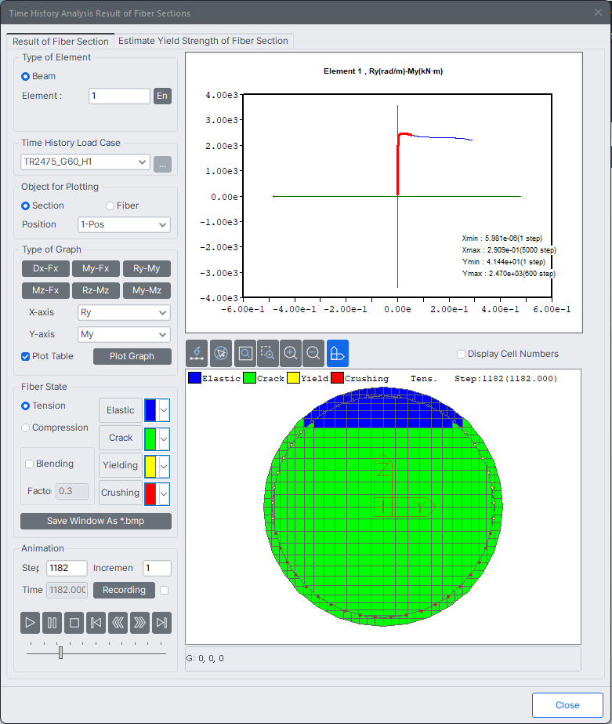Click the red Crushing color swatch

pyautogui.click(x=150, y=493)
